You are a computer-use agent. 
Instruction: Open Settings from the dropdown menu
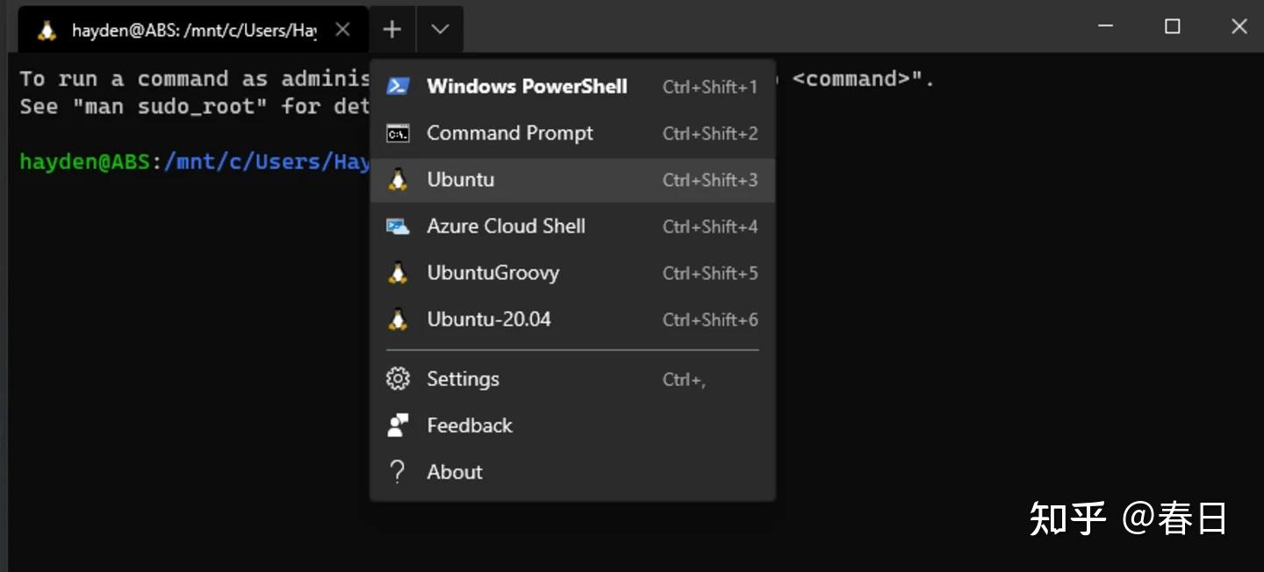(463, 378)
